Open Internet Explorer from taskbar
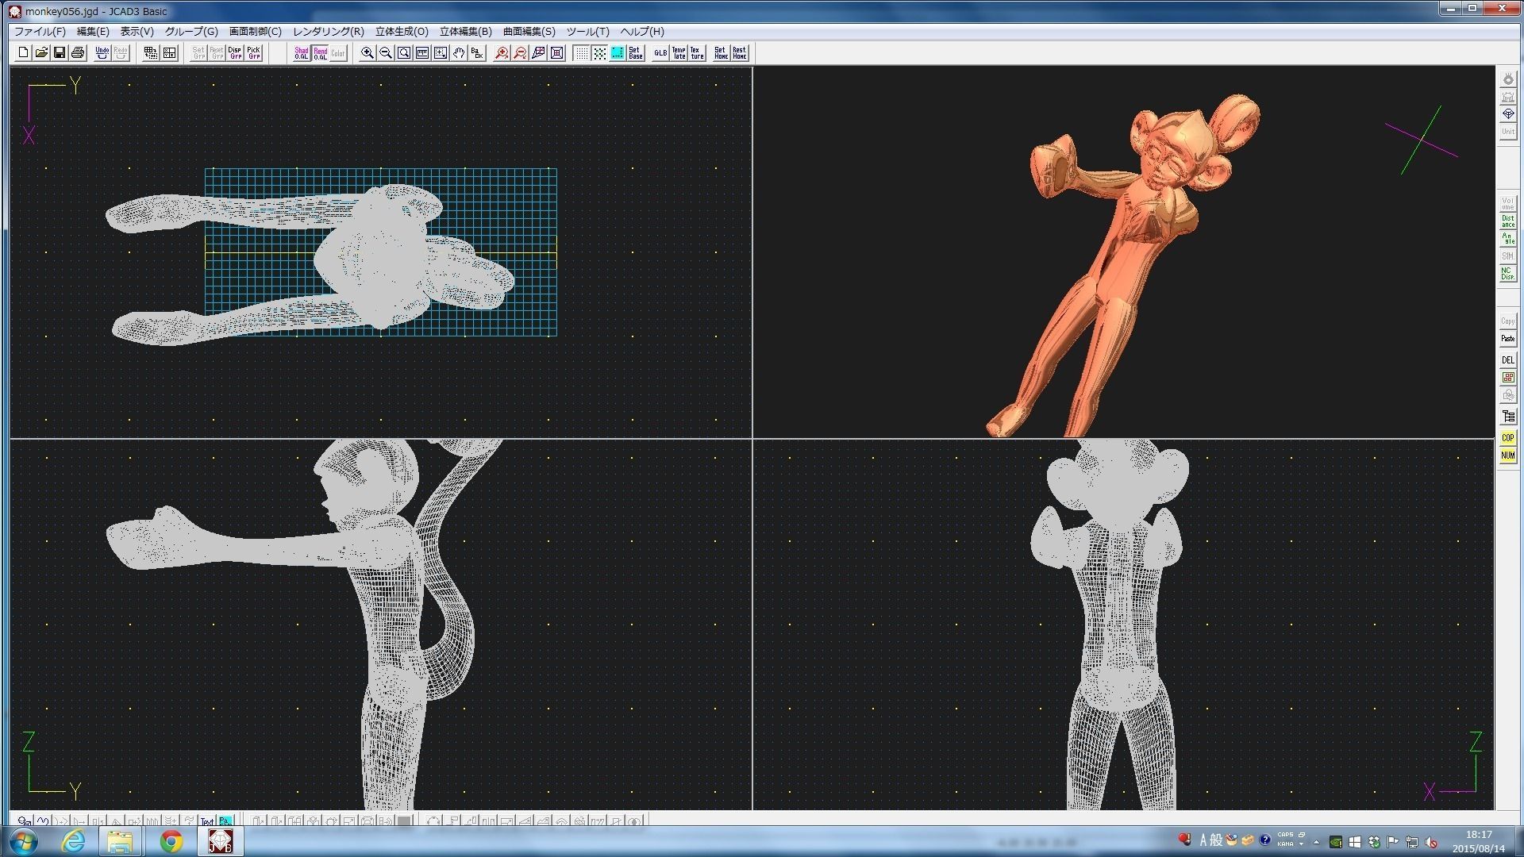This screenshot has width=1524, height=857. coord(73,841)
